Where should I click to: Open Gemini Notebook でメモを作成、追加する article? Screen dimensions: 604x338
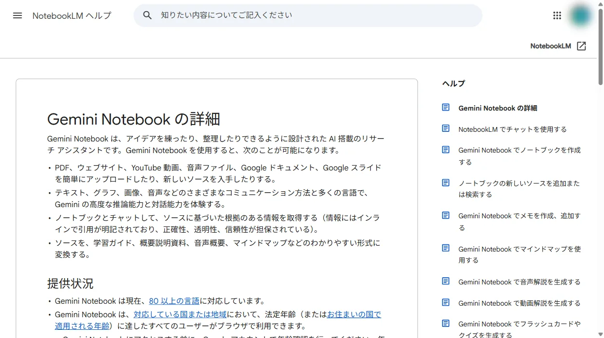(519, 222)
